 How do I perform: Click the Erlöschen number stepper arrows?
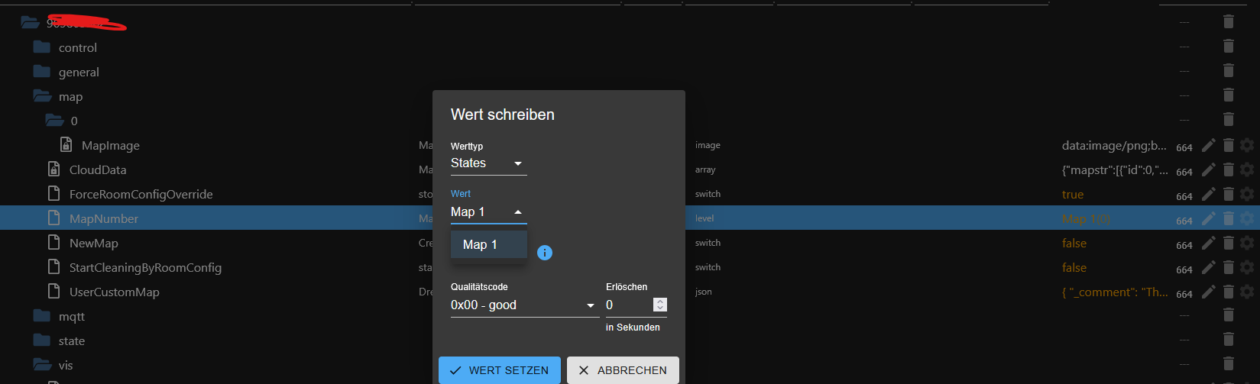660,305
